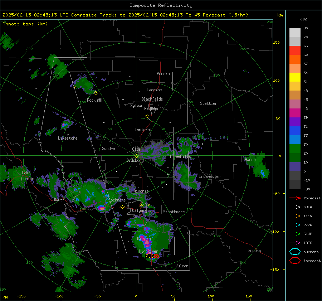Click the dBZ scale heading

click(x=303, y=19)
